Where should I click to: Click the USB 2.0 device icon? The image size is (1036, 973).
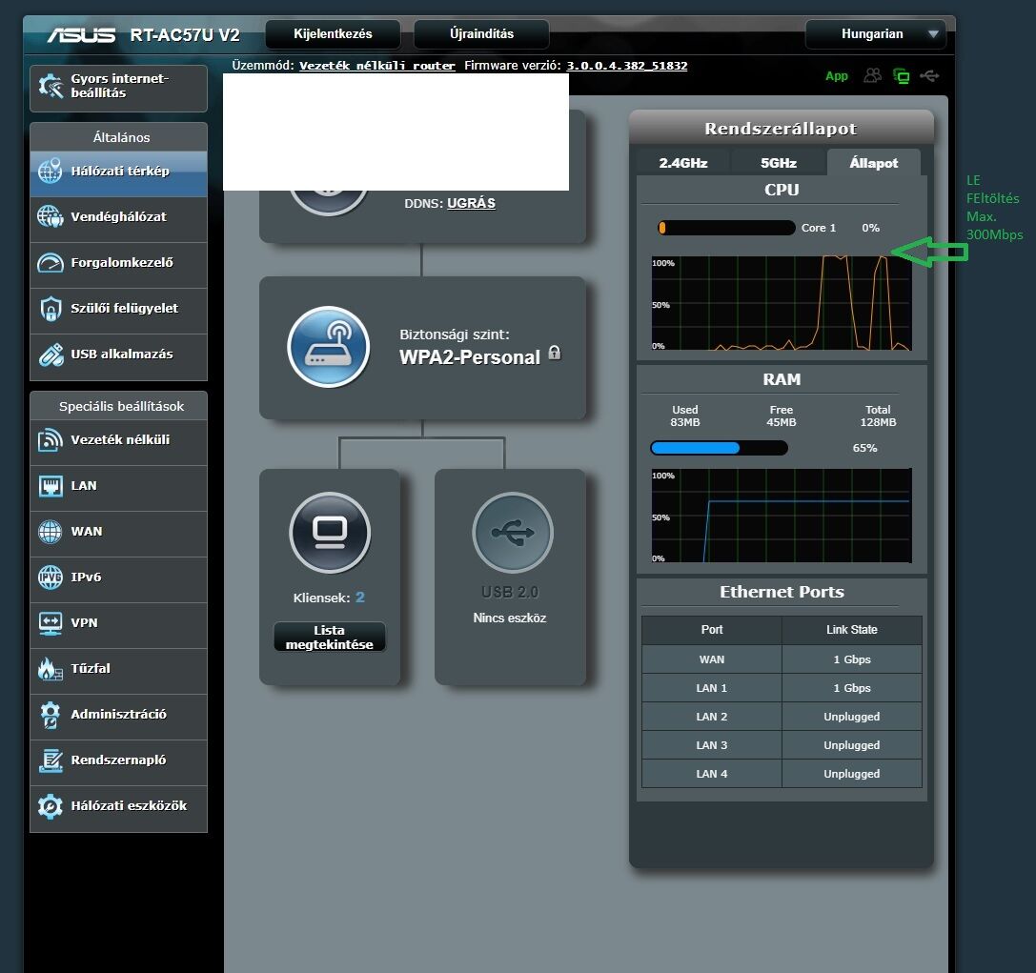point(513,533)
